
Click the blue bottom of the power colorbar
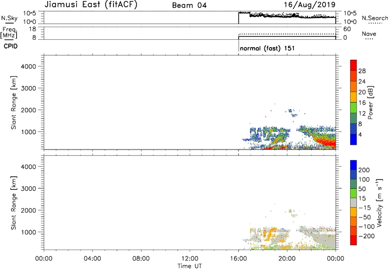pyautogui.click(x=354, y=139)
